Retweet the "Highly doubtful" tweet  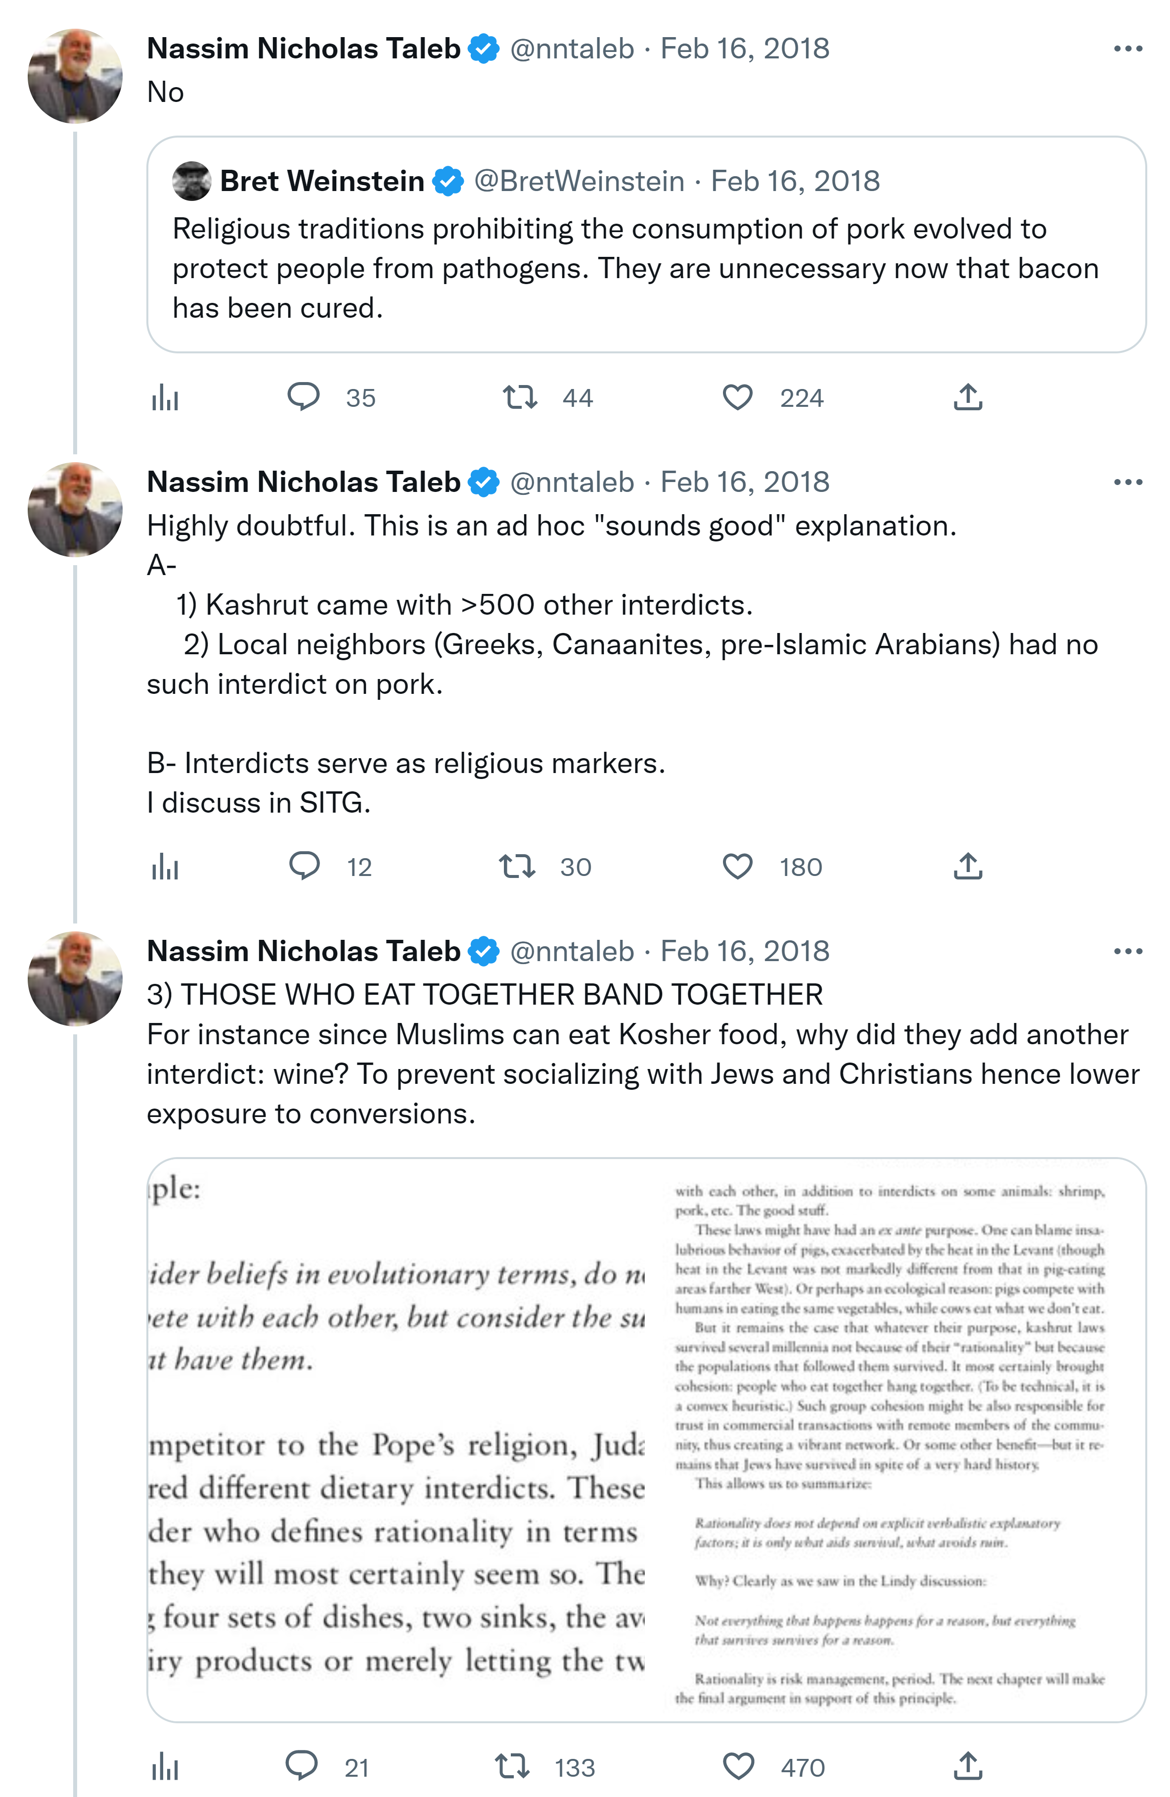tap(517, 866)
